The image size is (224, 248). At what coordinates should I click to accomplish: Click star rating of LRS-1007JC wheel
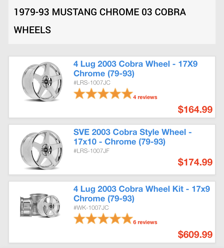(103, 94)
